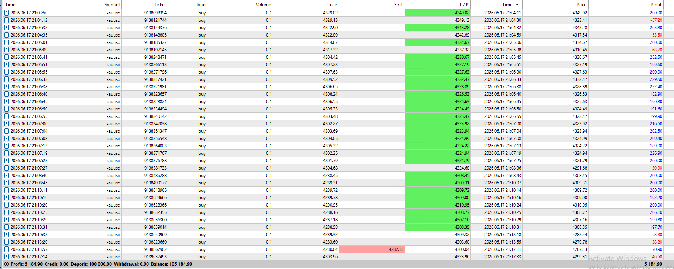This screenshot has width=674, height=269.
Task: Click the order icon next to 21:05:55
Action: (6, 72)
